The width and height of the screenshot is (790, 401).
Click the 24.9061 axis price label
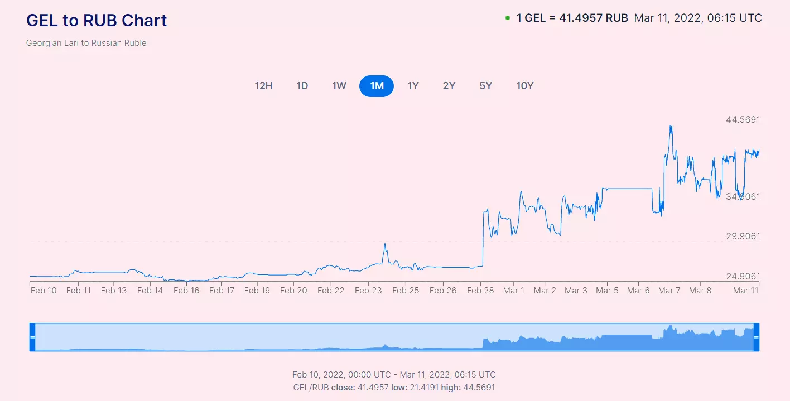coord(743,277)
